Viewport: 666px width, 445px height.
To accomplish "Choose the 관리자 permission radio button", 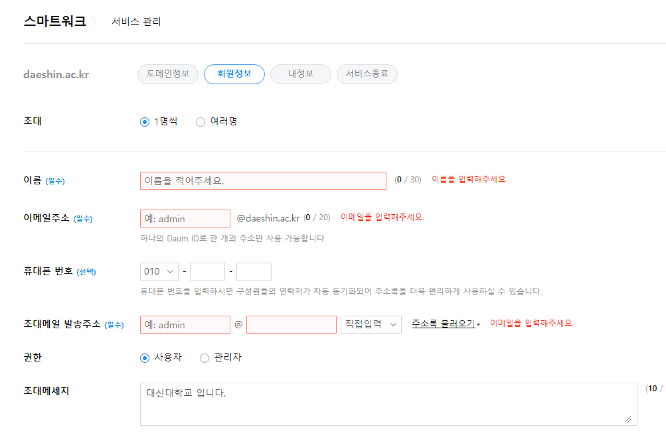I will tap(205, 358).
